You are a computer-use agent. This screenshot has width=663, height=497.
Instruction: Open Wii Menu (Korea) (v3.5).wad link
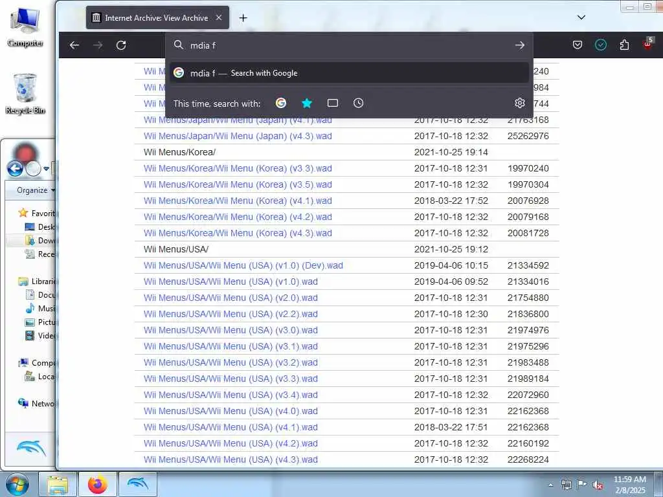pos(238,184)
